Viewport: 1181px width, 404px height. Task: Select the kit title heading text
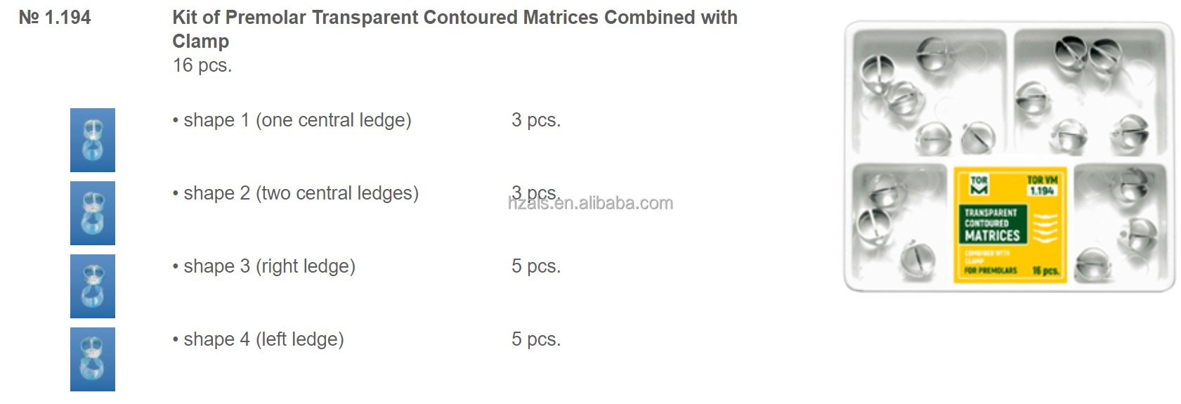pos(455,29)
